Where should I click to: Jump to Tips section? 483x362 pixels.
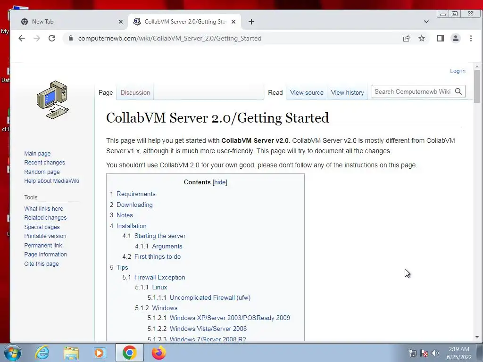[x=122, y=268]
